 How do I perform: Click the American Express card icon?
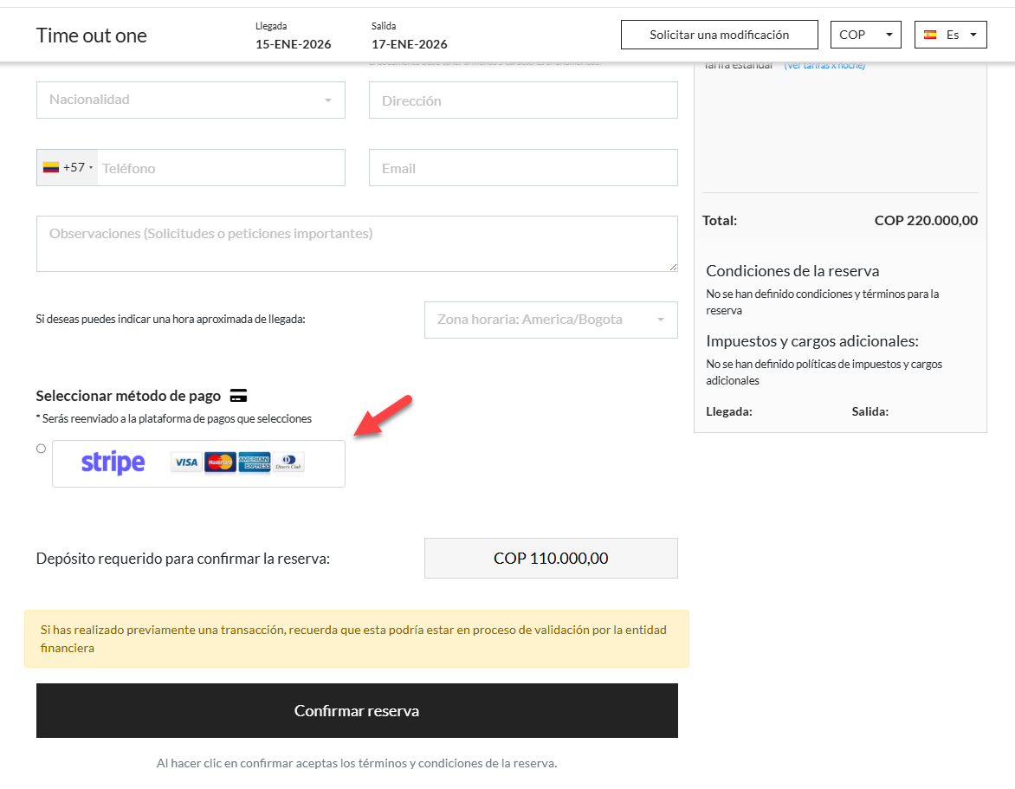pyautogui.click(x=255, y=462)
